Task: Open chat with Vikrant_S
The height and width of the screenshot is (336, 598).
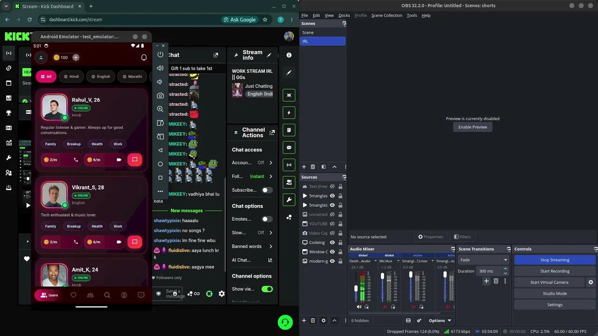Action: pyautogui.click(x=135, y=242)
